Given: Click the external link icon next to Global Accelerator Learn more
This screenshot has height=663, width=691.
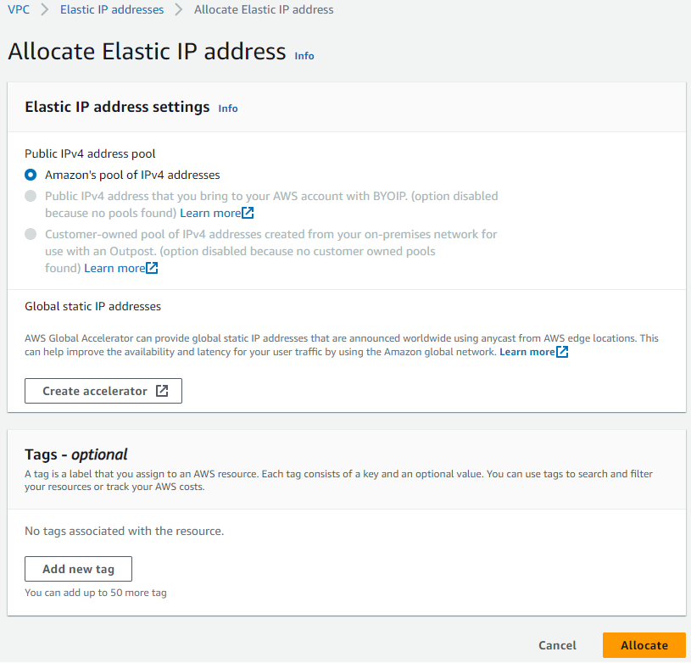Looking at the screenshot, I should click(562, 351).
